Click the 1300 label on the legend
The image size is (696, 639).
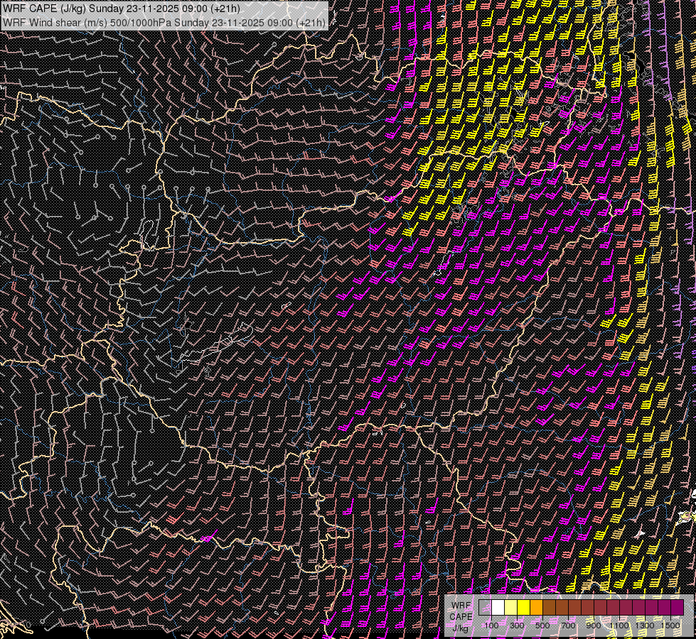(645, 626)
